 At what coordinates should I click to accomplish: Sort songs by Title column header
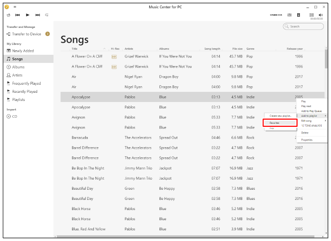75,49
